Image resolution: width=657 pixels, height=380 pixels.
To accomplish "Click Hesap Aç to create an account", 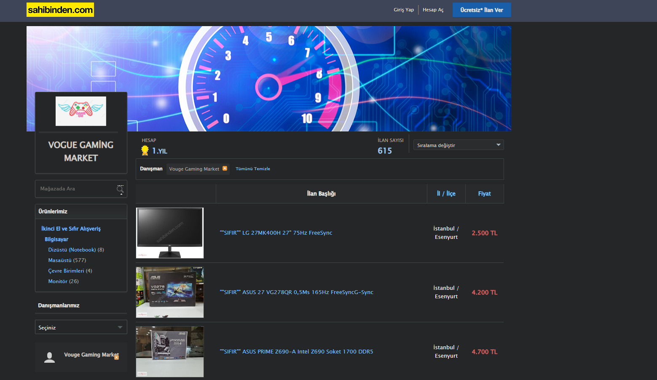I will point(433,10).
